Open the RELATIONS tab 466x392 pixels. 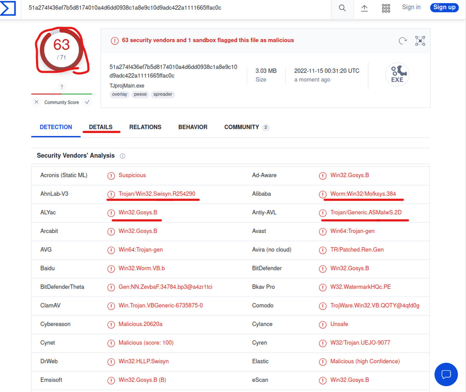[145, 127]
